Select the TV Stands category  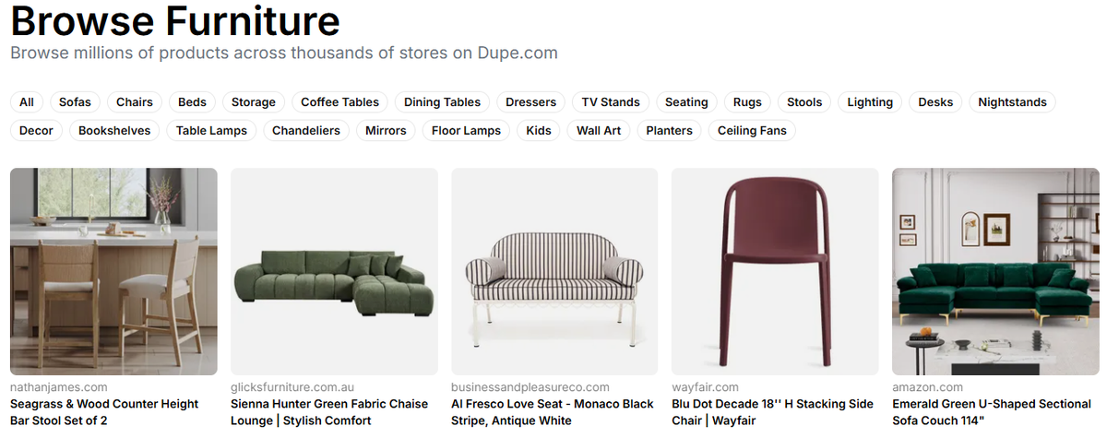tap(611, 102)
